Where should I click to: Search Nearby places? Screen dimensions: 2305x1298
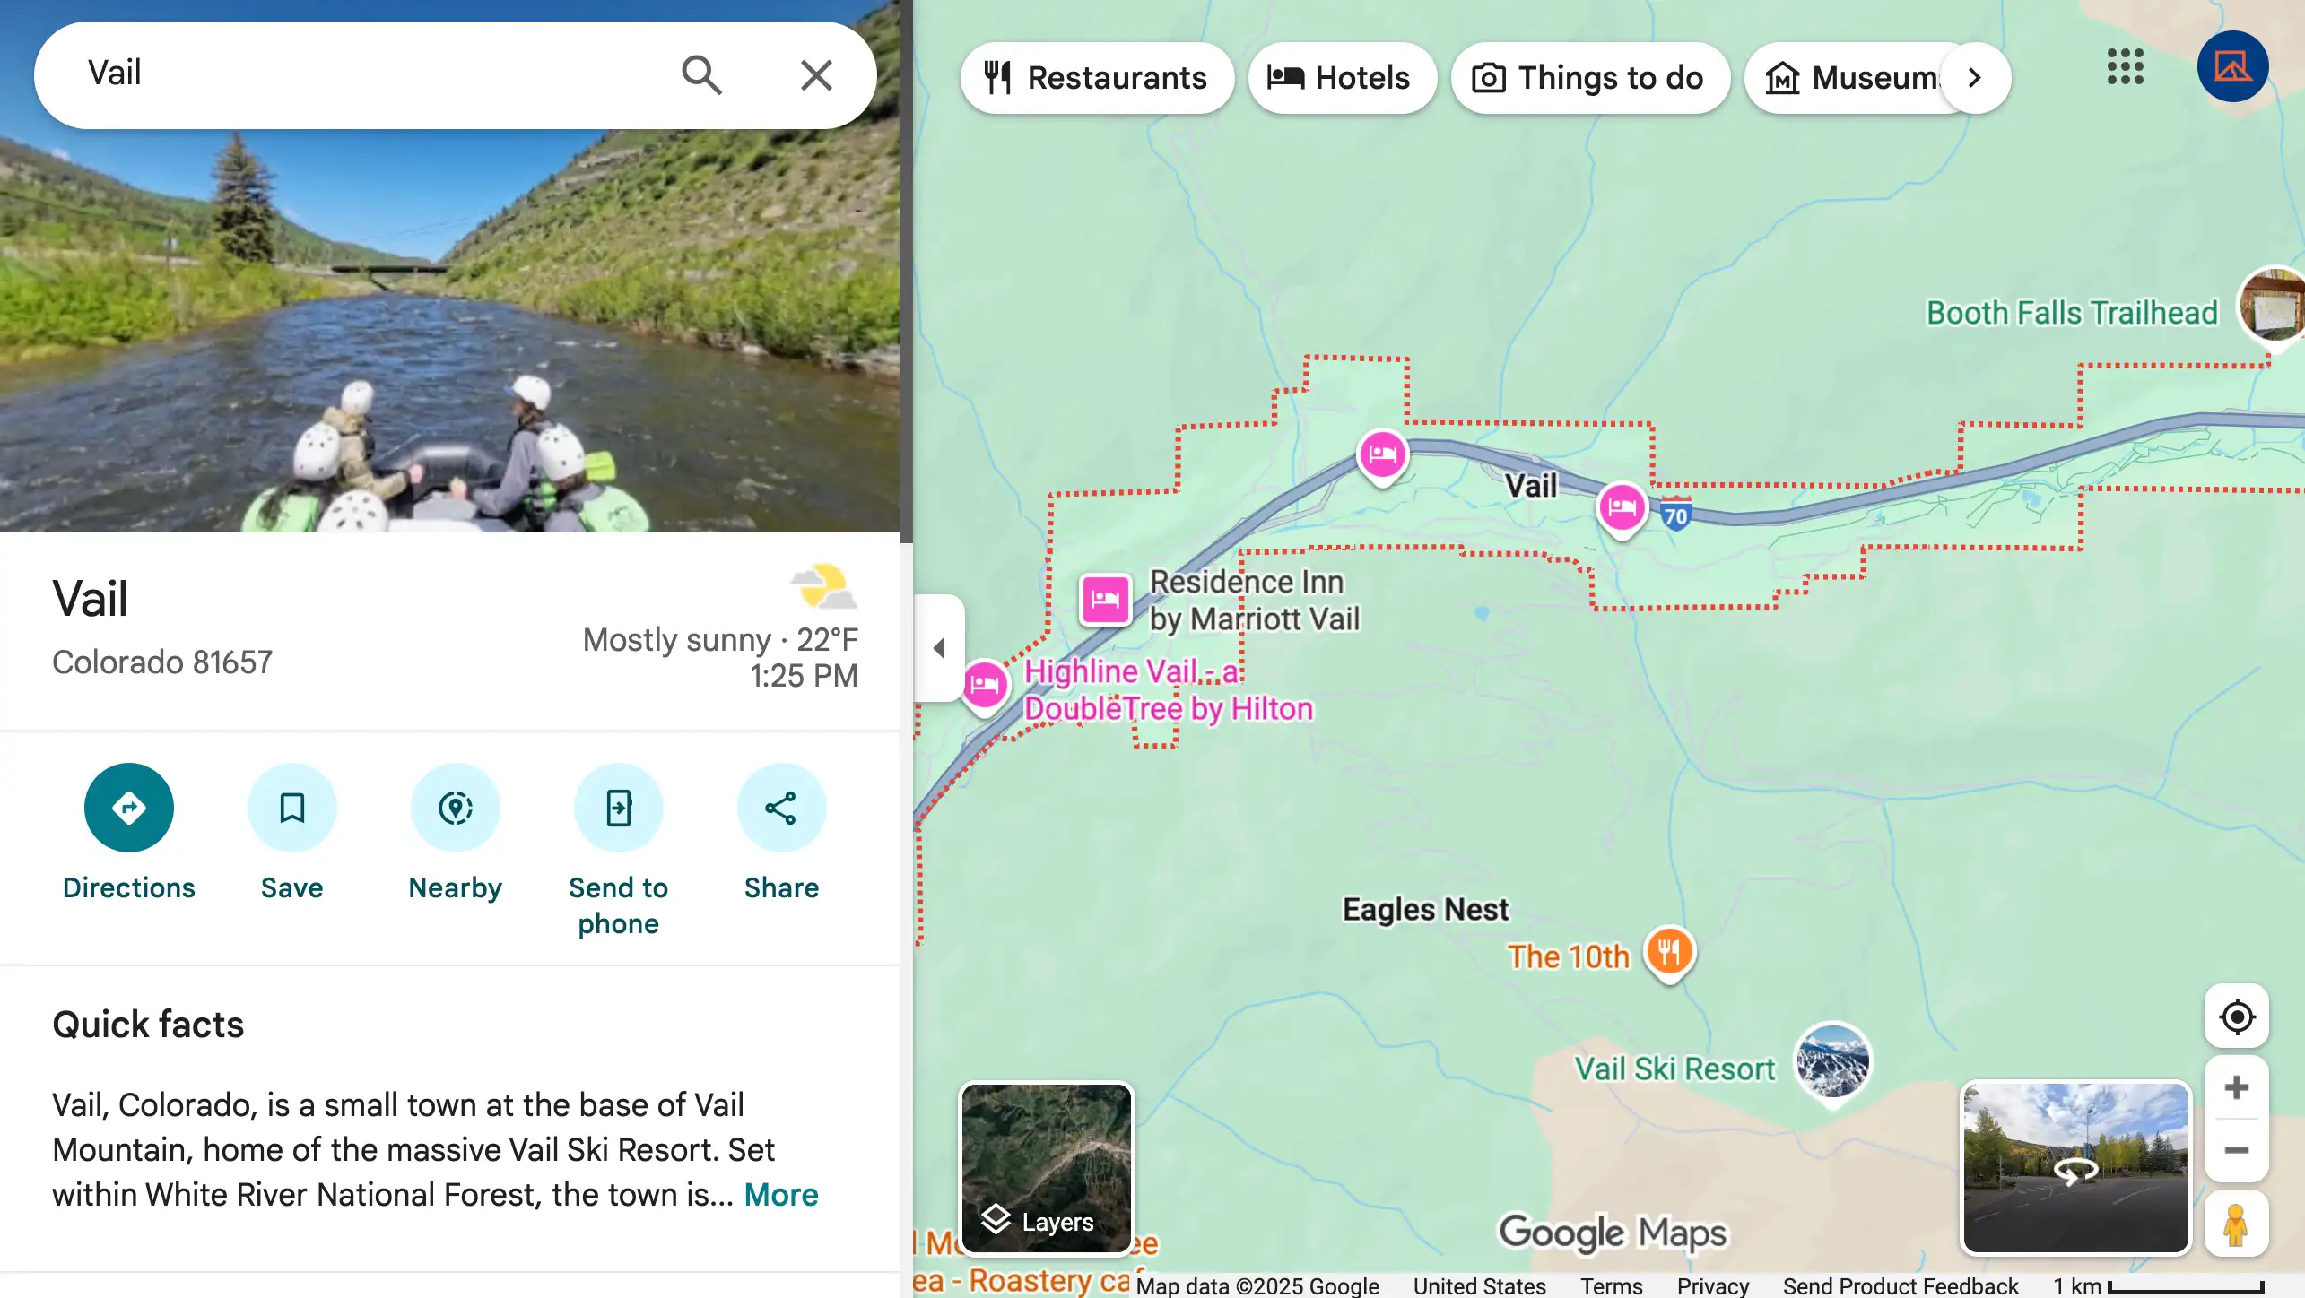[x=456, y=808]
